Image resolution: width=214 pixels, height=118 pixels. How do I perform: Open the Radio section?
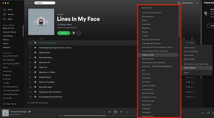(x=8, y=19)
